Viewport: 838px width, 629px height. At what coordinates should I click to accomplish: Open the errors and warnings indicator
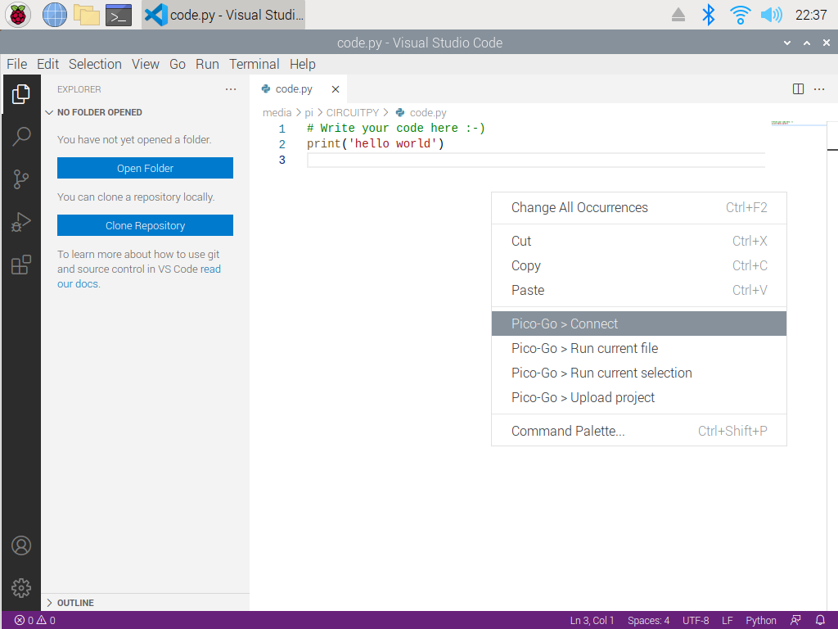point(34,621)
